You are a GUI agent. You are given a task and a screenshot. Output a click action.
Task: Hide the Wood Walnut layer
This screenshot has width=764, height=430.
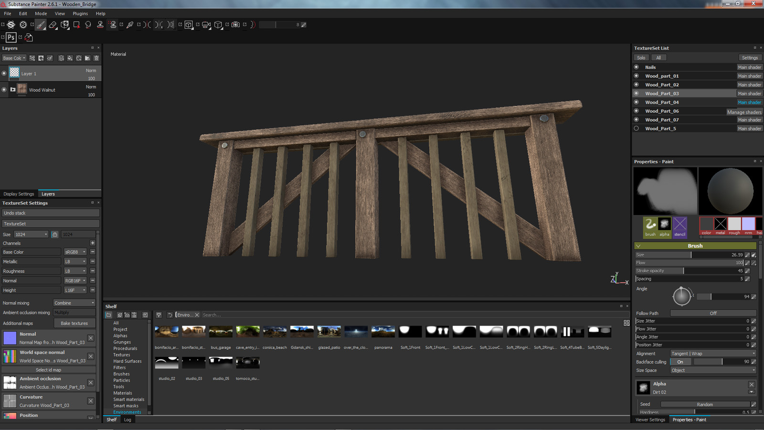pyautogui.click(x=4, y=89)
